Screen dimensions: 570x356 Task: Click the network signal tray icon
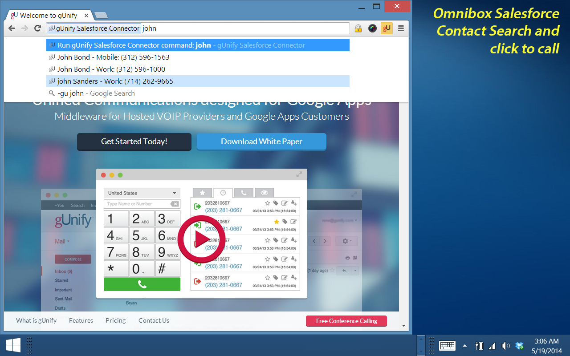[x=492, y=346]
